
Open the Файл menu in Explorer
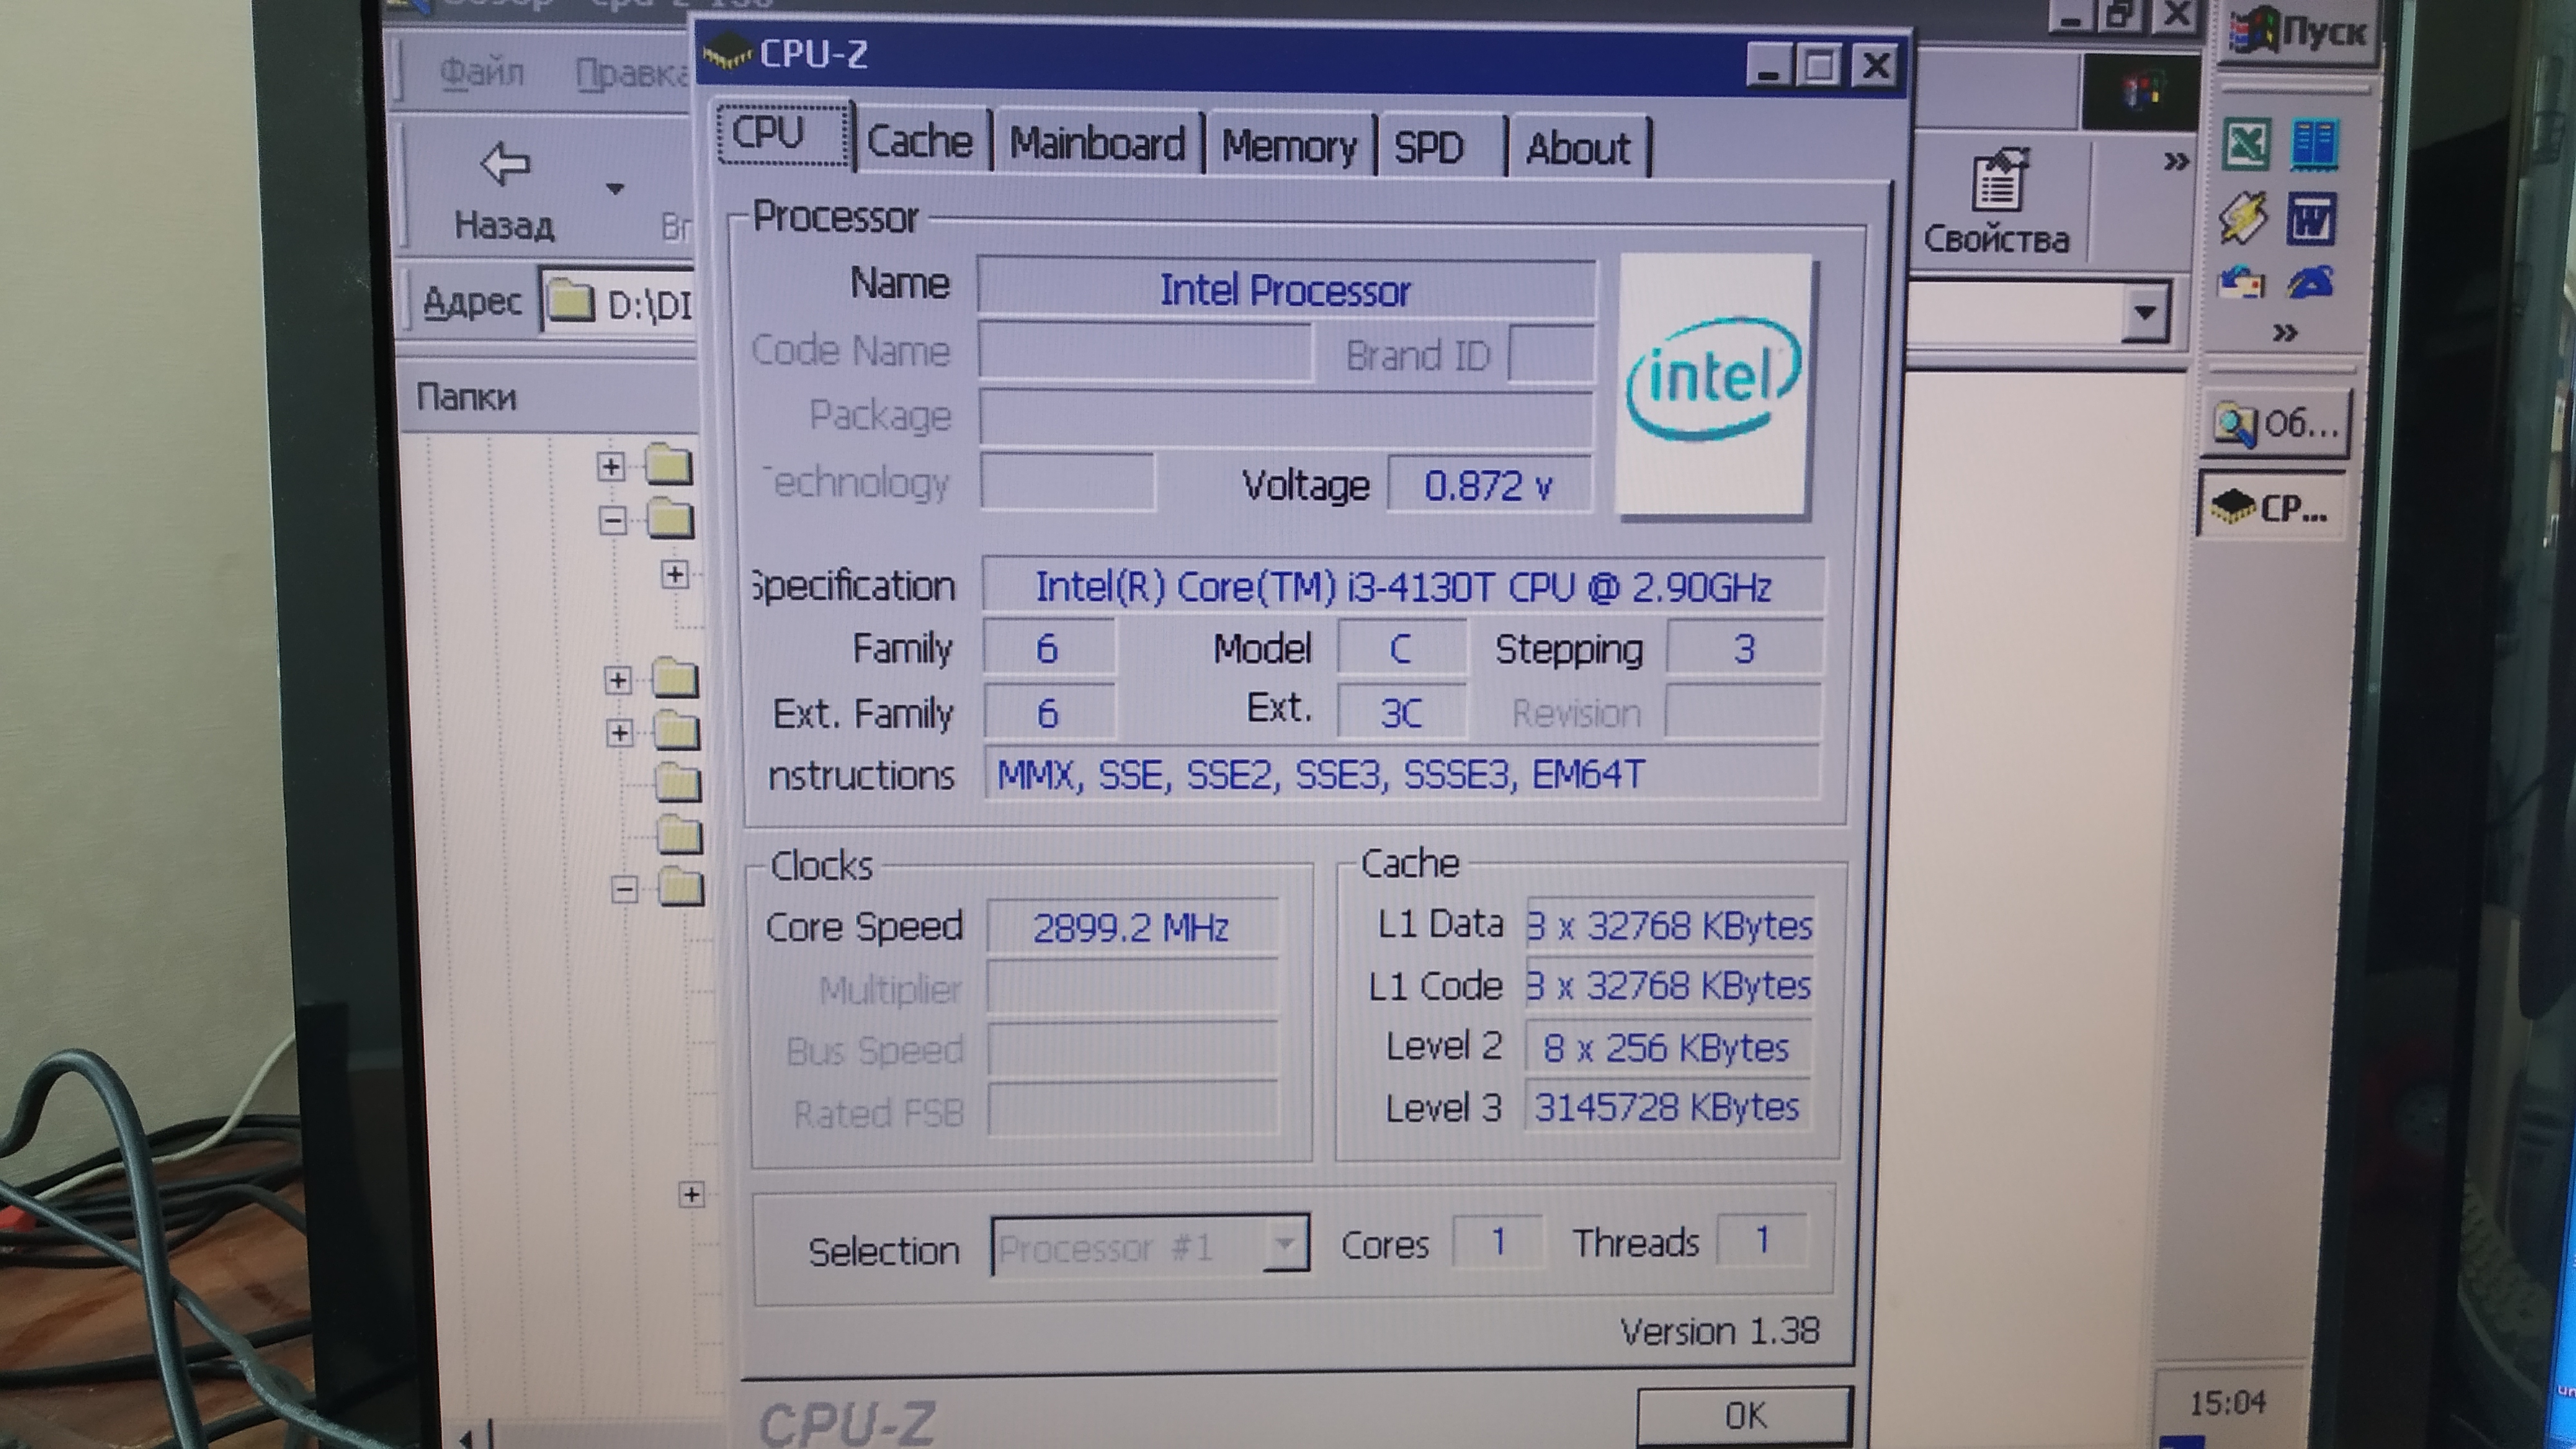(x=481, y=72)
